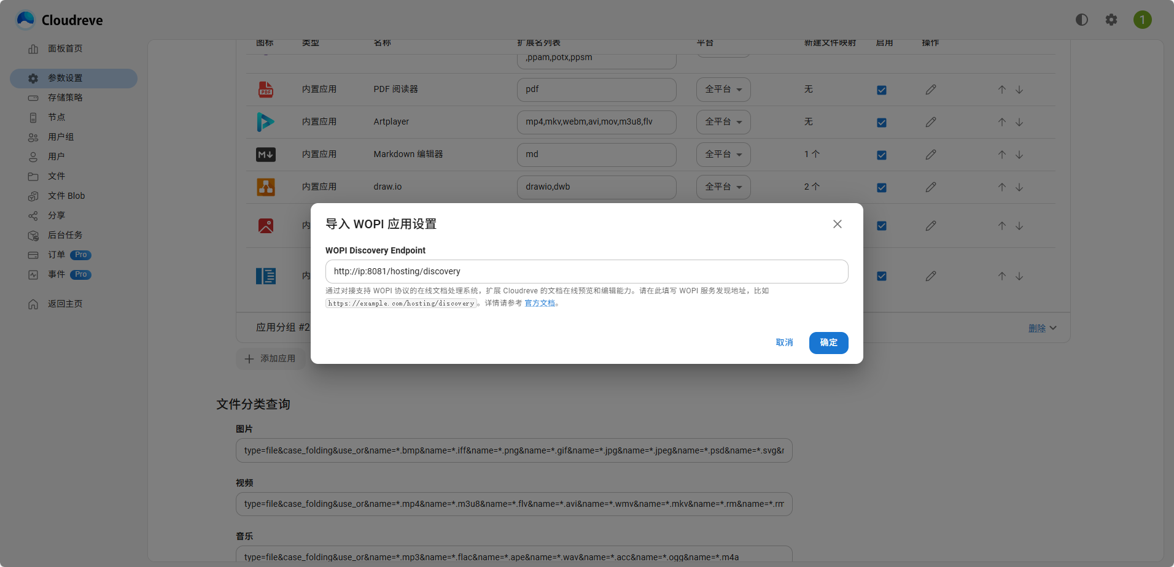1174x567 pixels.
Task: Open the 全平台 platform selector for draw.io
Action: pyautogui.click(x=723, y=187)
